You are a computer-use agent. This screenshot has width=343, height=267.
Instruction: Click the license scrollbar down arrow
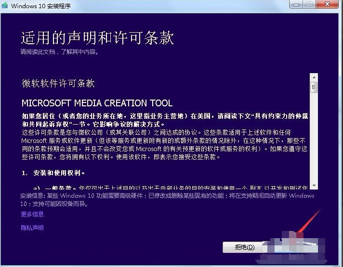pyautogui.click(x=314, y=186)
